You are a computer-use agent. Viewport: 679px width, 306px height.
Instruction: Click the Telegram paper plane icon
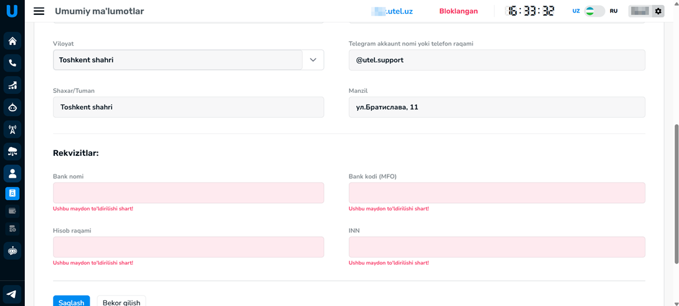pos(12,294)
